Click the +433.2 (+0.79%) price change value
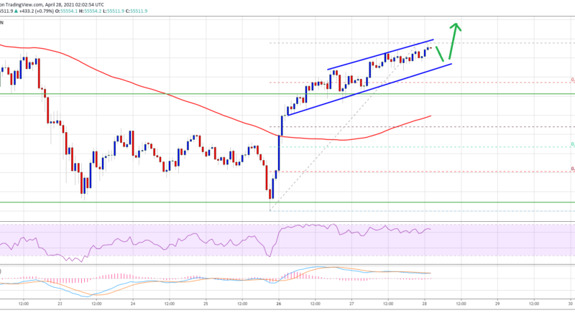The height and width of the screenshot is (323, 575). click(34, 11)
